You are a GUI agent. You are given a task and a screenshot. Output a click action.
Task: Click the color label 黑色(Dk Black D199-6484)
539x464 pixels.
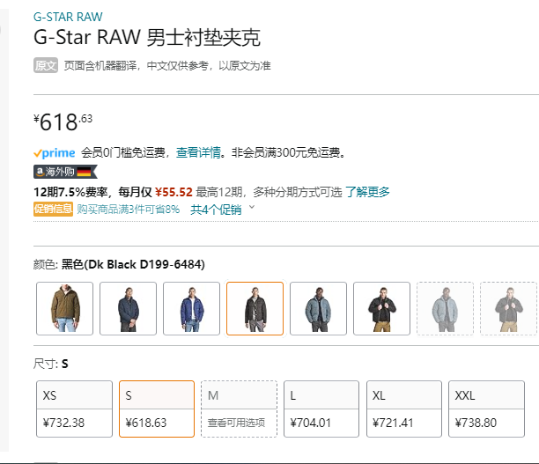point(133,264)
